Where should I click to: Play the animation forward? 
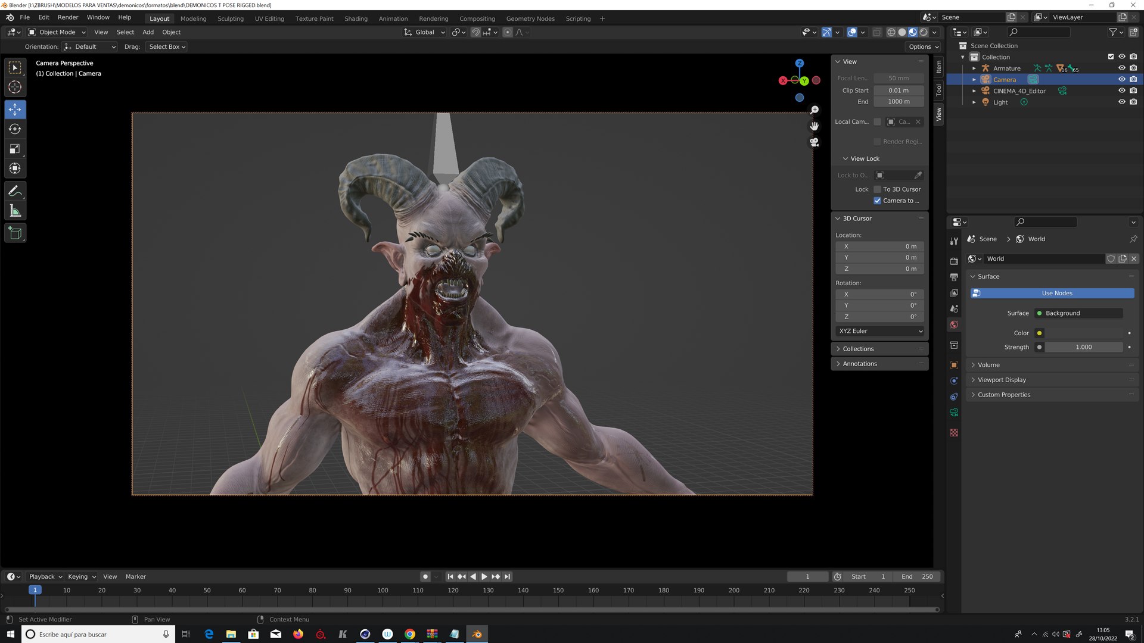pyautogui.click(x=484, y=577)
